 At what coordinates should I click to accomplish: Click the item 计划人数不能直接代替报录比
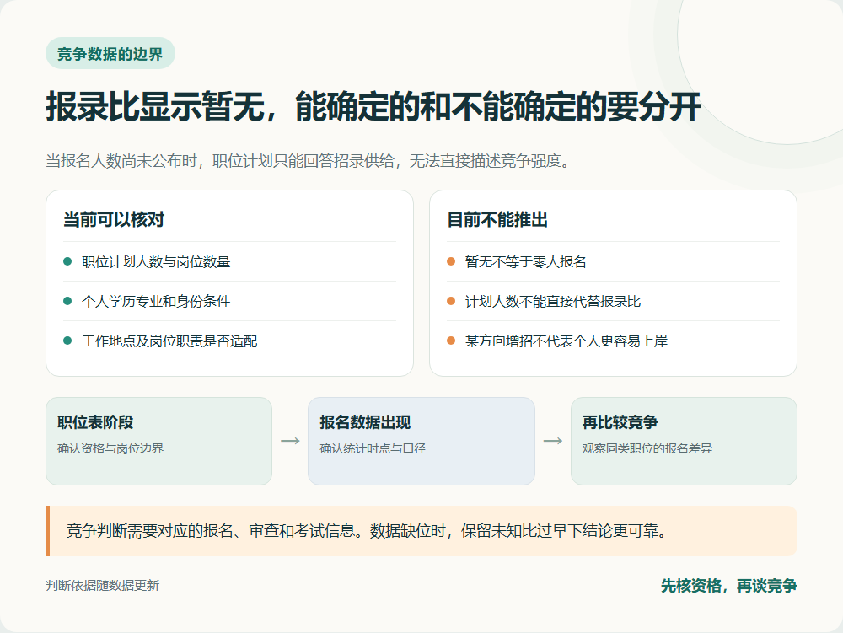(553, 301)
